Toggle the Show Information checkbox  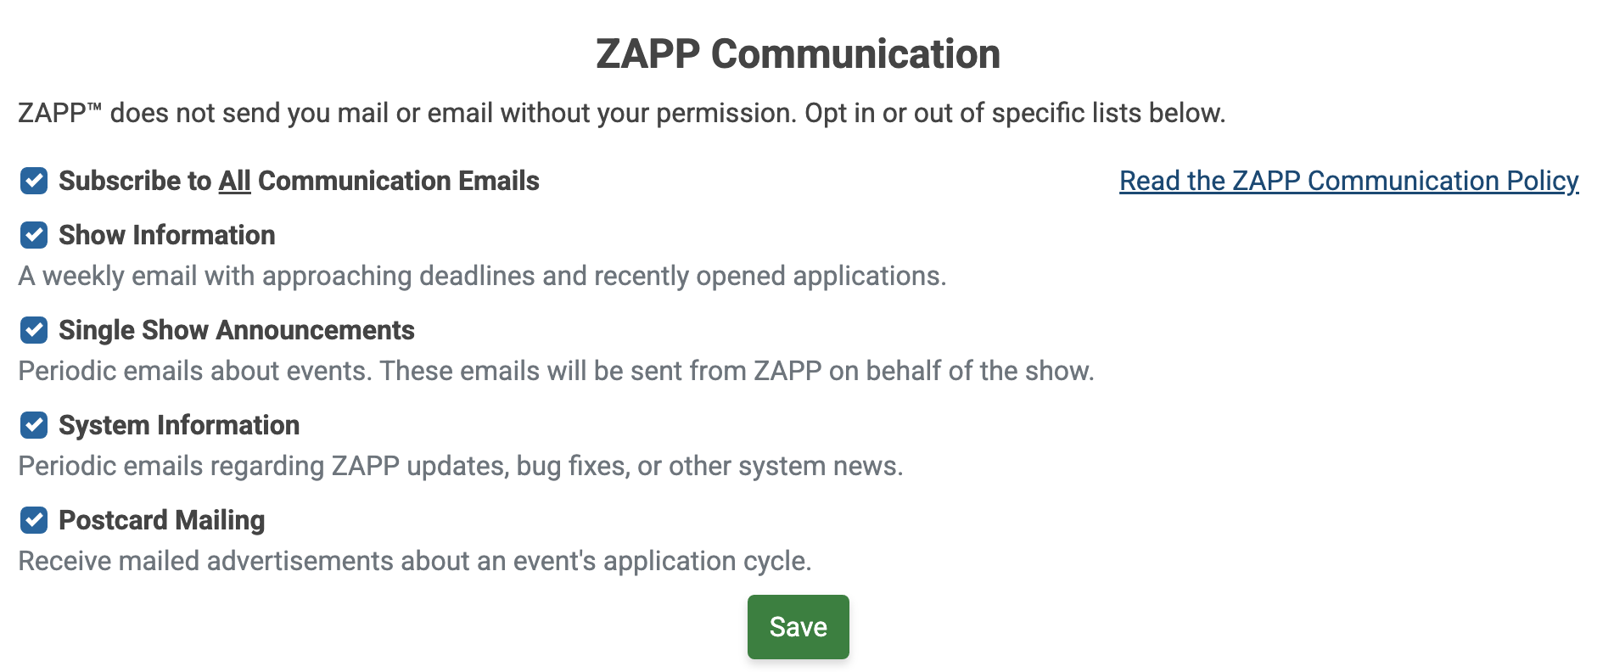34,235
